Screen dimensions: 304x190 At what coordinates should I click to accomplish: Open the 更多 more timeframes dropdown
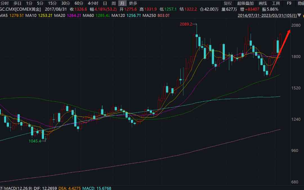pyautogui.click(x=132, y=3)
